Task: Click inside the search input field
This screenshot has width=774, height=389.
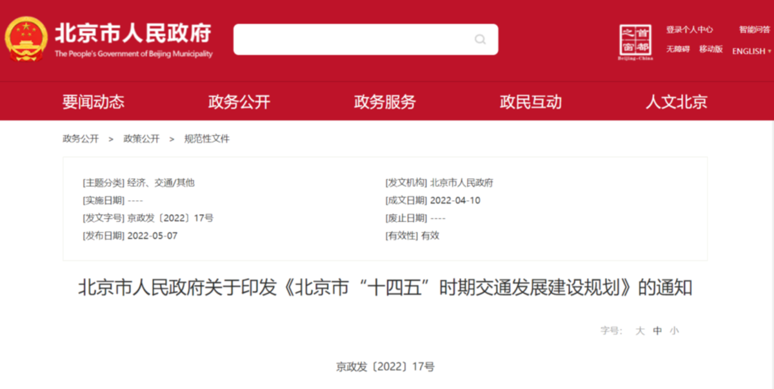Action: pos(355,39)
